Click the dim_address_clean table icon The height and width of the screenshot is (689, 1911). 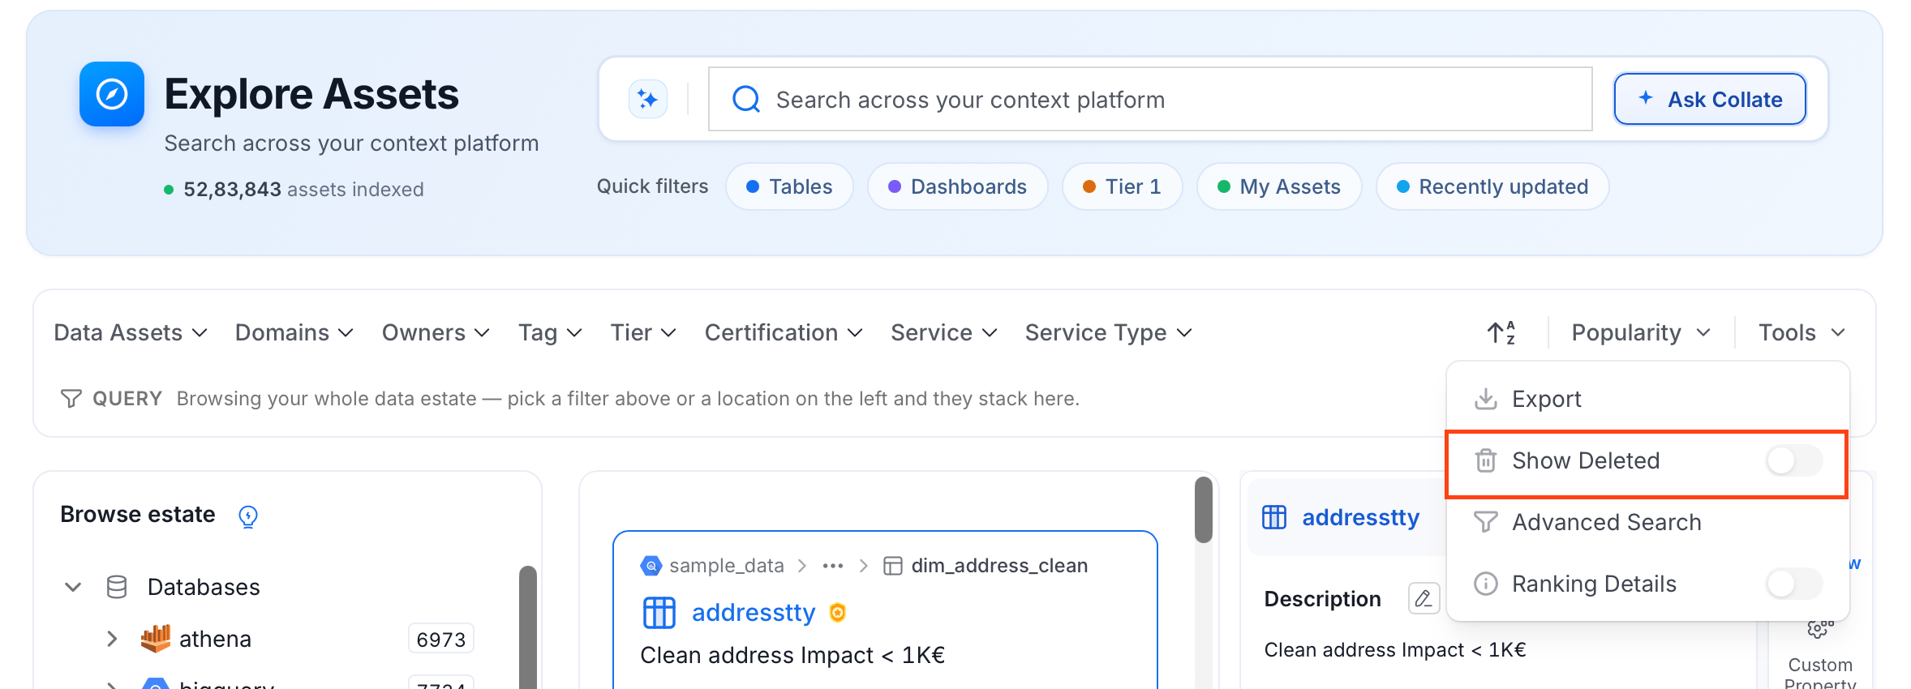pyautogui.click(x=892, y=566)
